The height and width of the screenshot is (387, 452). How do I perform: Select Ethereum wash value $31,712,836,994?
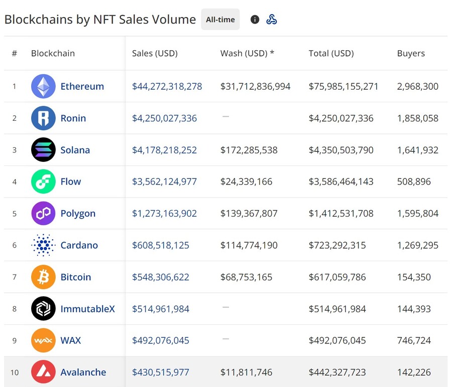coord(256,86)
